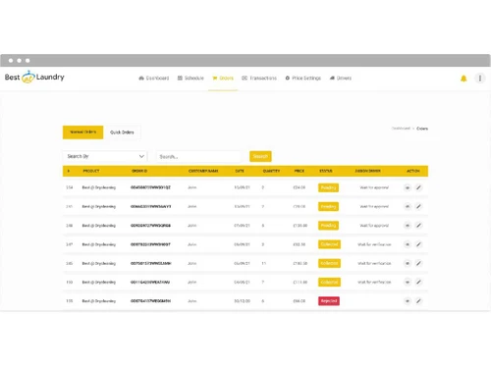The image size is (491, 368).
Task: Open the three-dot options menu
Action: (480, 79)
